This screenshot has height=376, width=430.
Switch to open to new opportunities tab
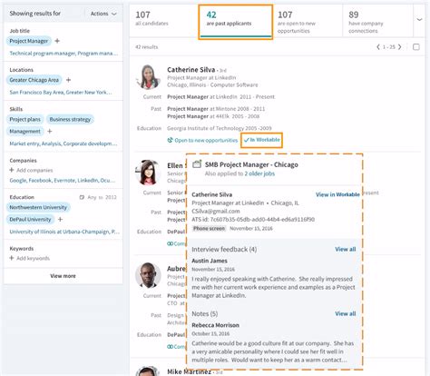(308, 22)
